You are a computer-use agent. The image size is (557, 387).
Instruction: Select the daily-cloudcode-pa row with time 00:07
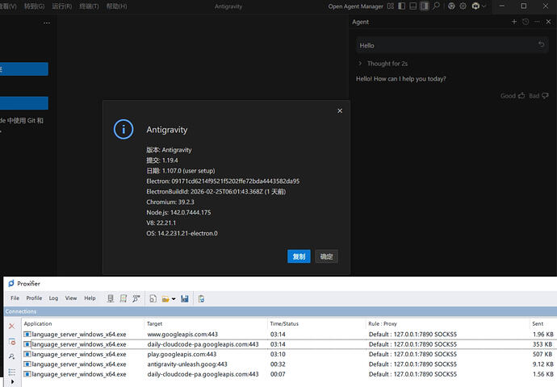click(289, 374)
